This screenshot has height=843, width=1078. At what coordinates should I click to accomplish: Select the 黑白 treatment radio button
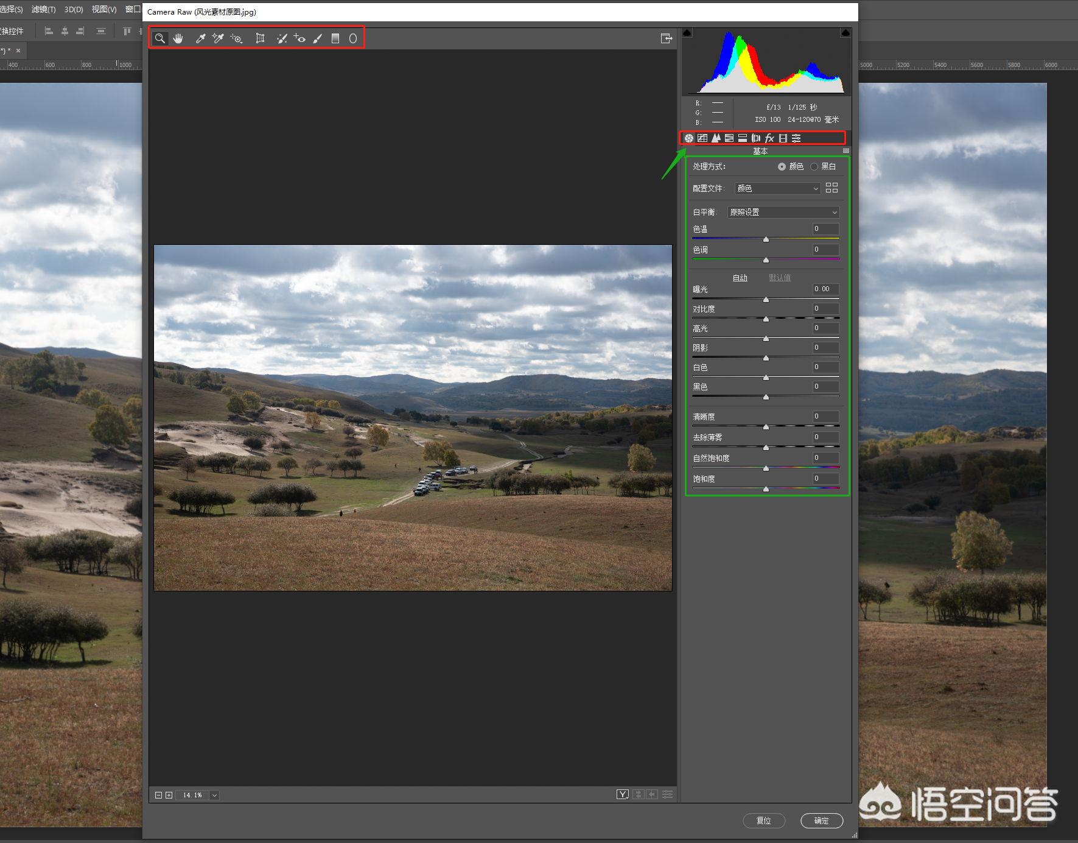(x=814, y=166)
